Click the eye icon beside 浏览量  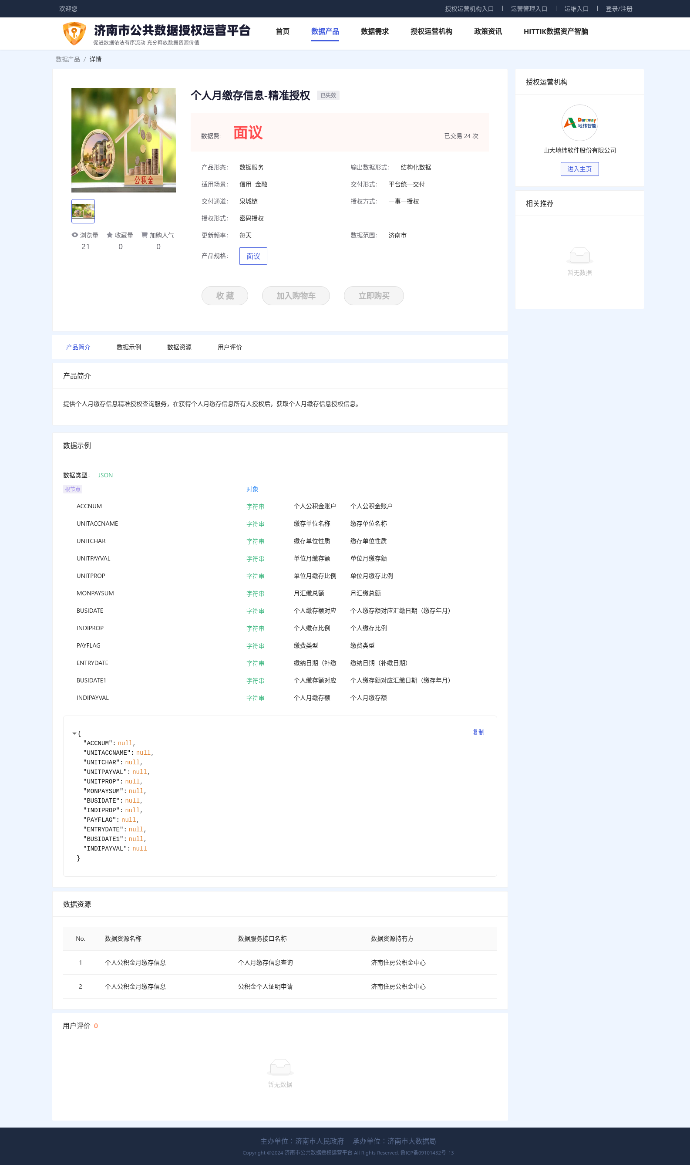[x=75, y=235]
